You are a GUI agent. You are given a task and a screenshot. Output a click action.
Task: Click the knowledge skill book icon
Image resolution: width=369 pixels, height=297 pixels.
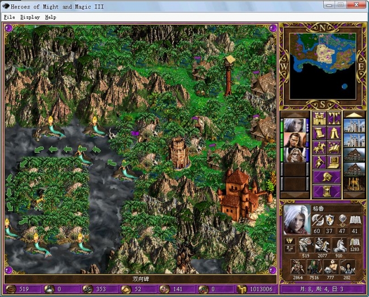355,221
